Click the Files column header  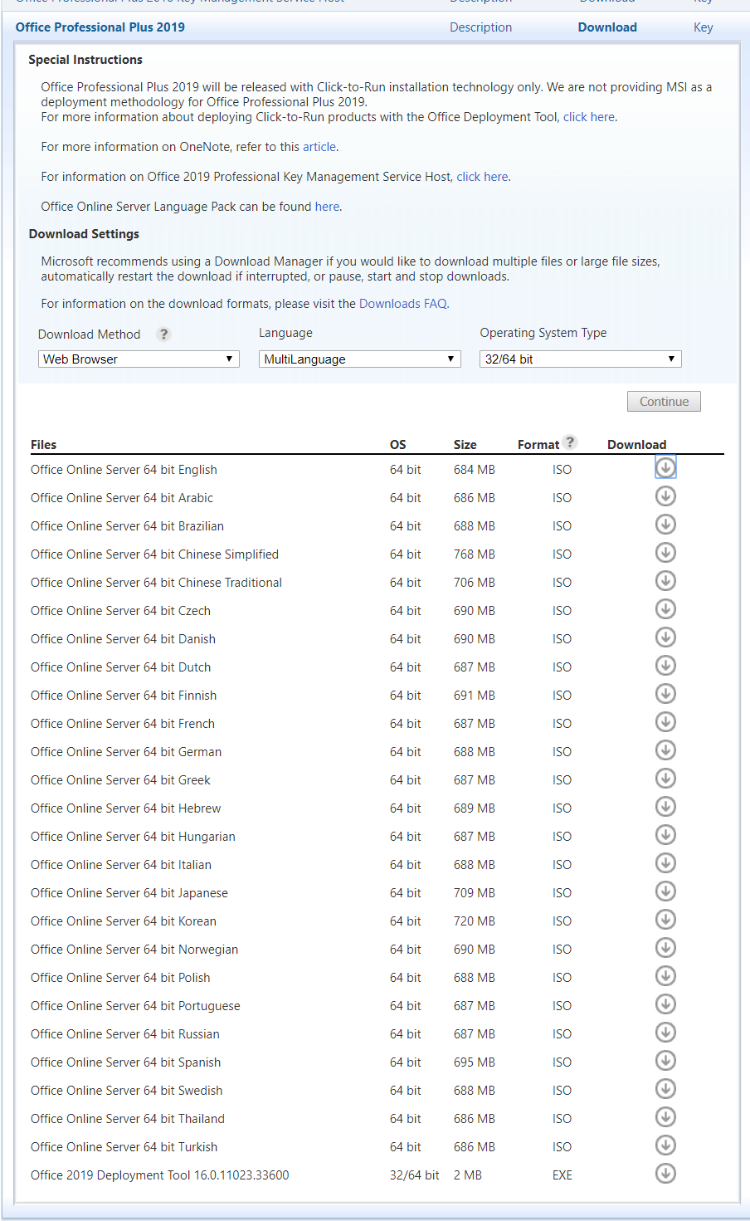pos(44,445)
